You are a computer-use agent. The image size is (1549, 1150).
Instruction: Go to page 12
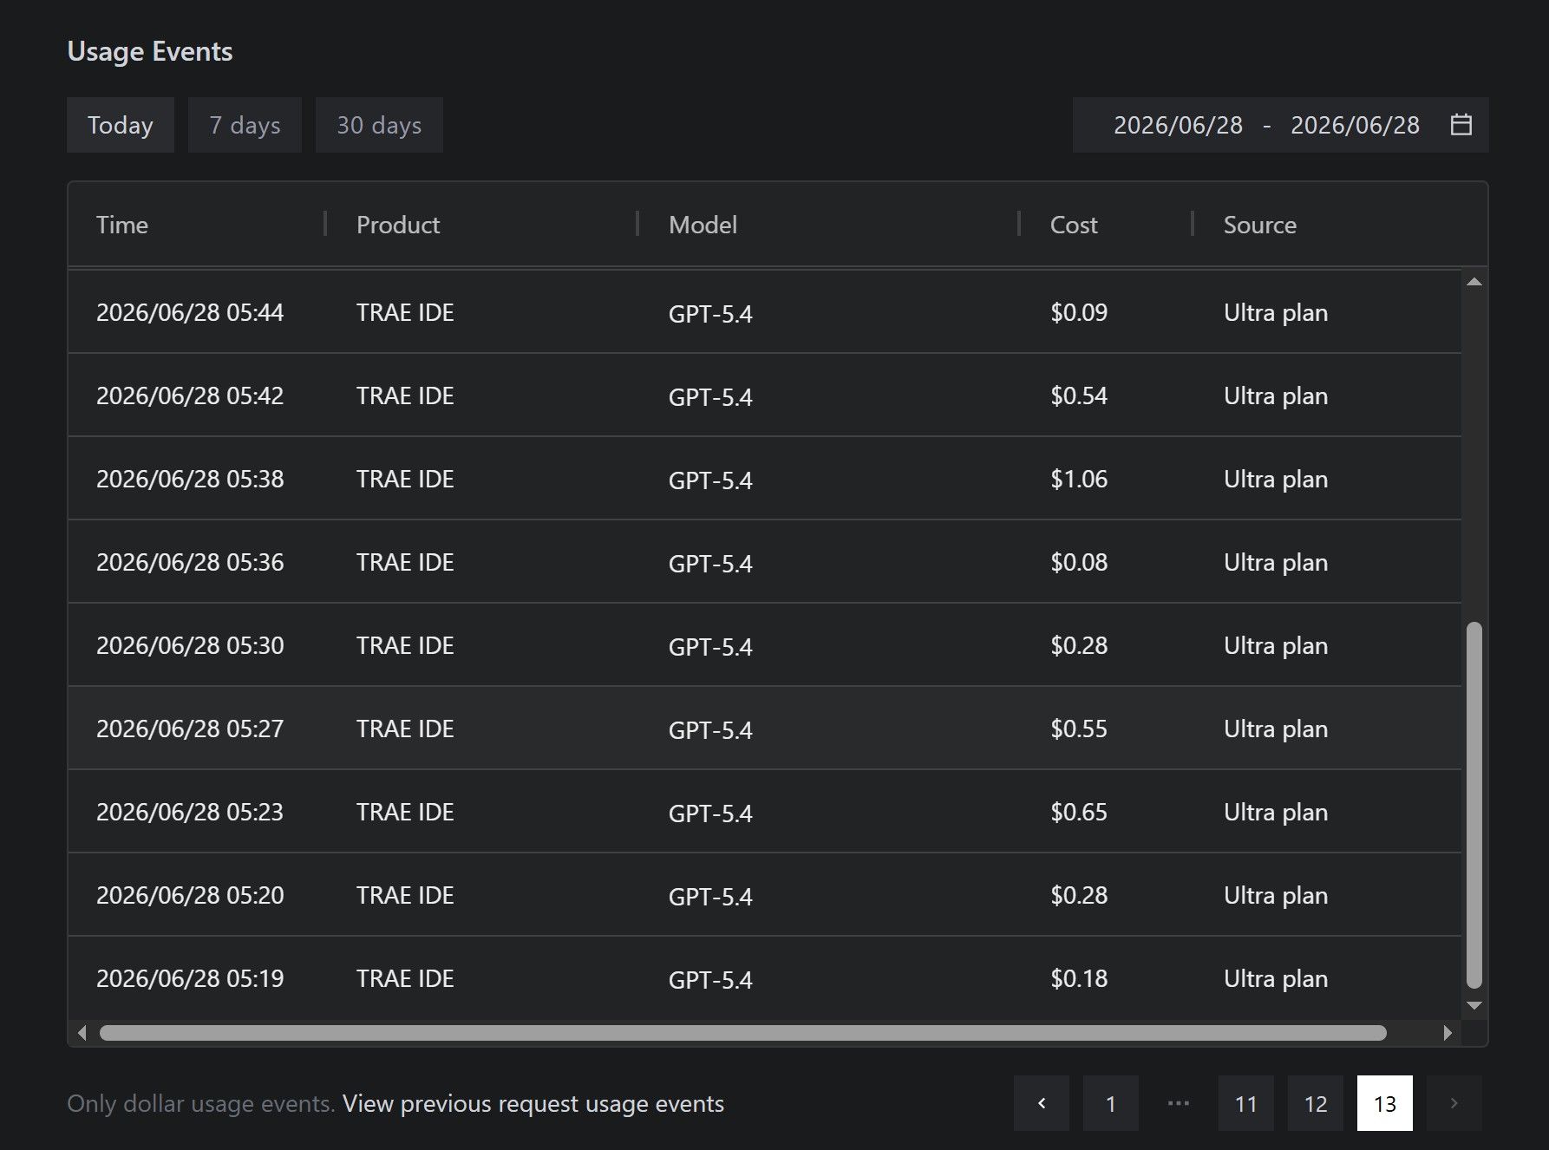pos(1315,1103)
